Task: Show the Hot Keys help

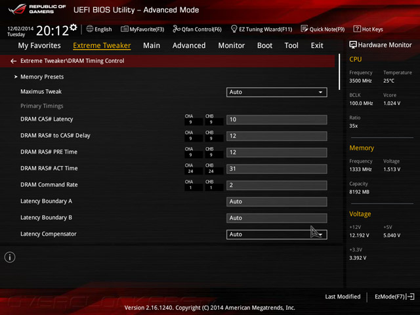Action: point(368,29)
